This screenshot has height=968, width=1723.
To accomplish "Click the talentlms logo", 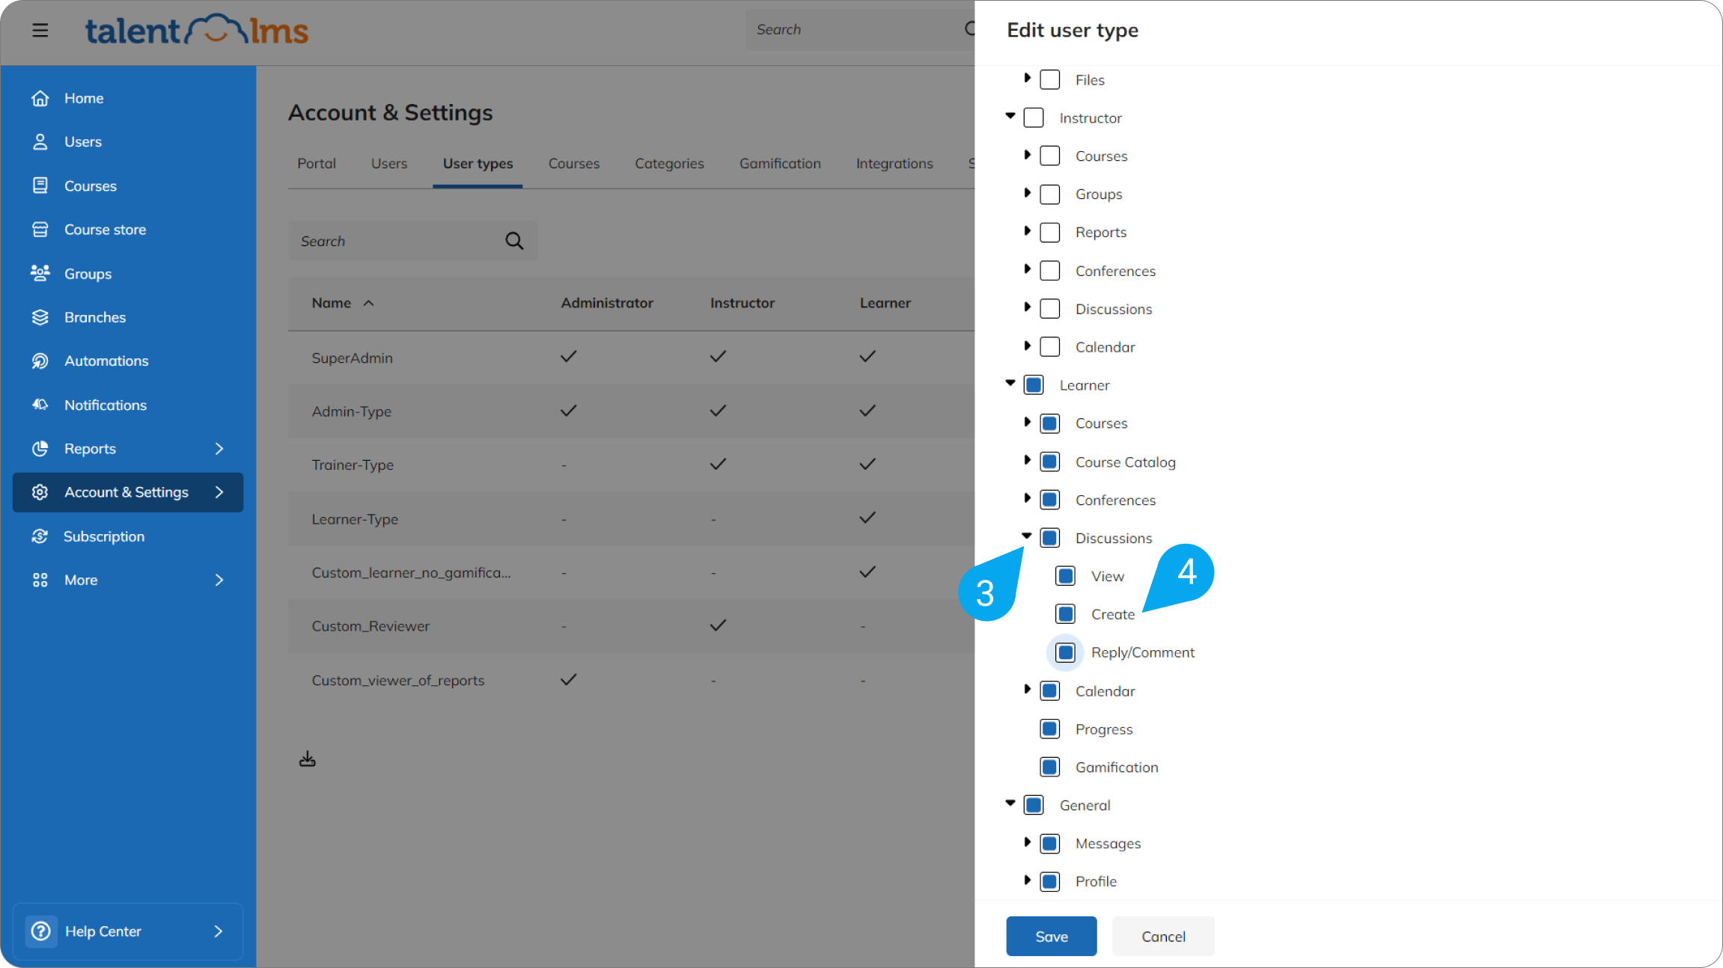I will [197, 30].
